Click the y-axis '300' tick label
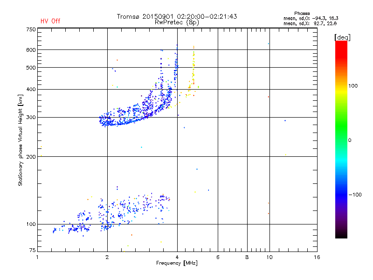The width and height of the screenshot is (373, 280). click(x=31, y=117)
